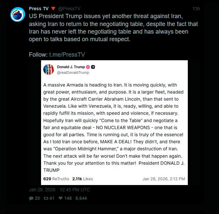Click the 2.11k Likes count
Image resolution: width=219 pixels, height=214 pixels.
click(x=82, y=179)
